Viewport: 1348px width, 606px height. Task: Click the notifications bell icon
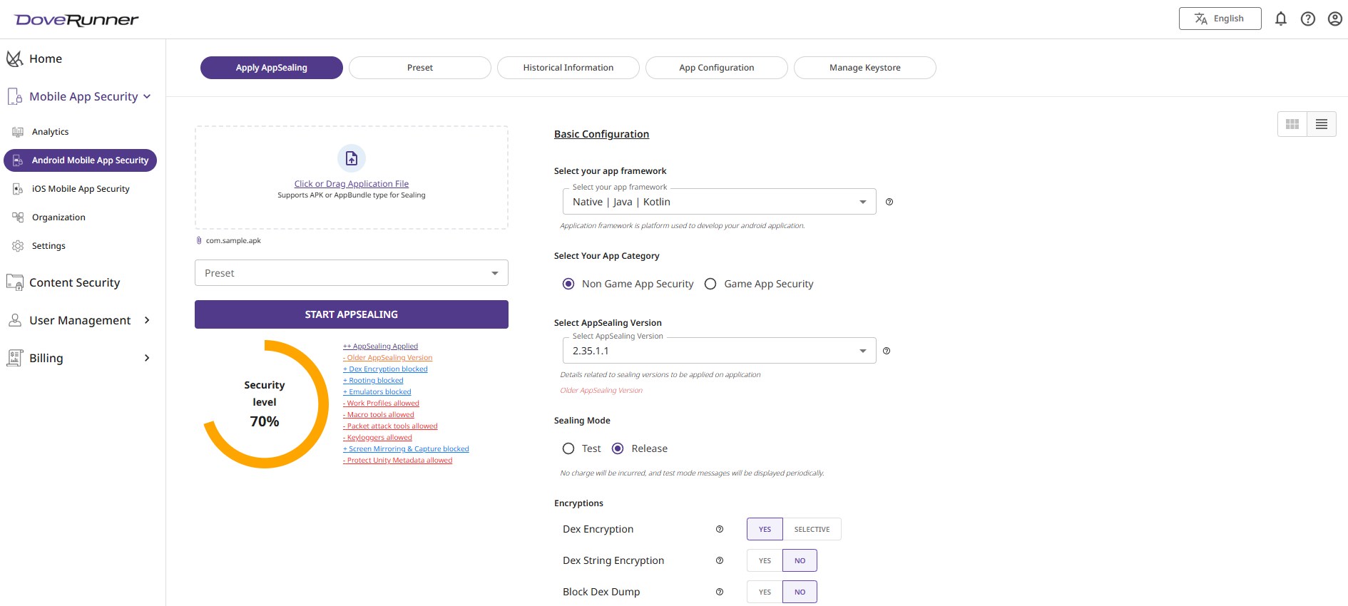tap(1281, 19)
